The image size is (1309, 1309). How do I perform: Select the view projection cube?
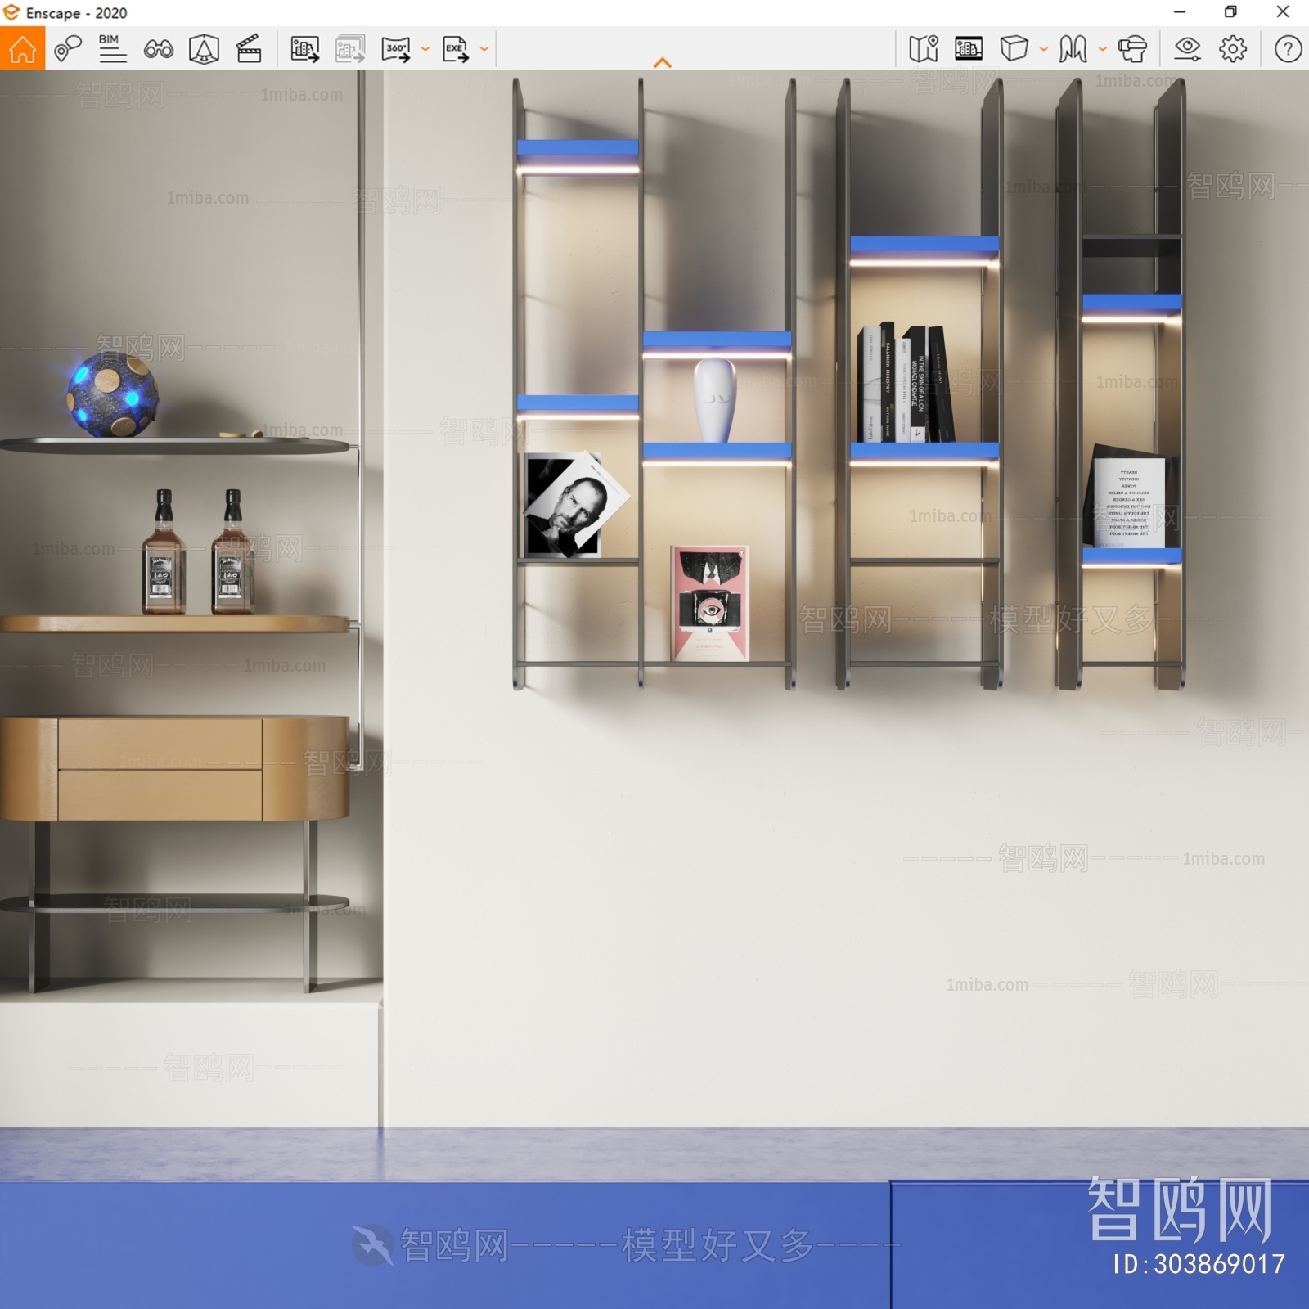[x=1014, y=49]
